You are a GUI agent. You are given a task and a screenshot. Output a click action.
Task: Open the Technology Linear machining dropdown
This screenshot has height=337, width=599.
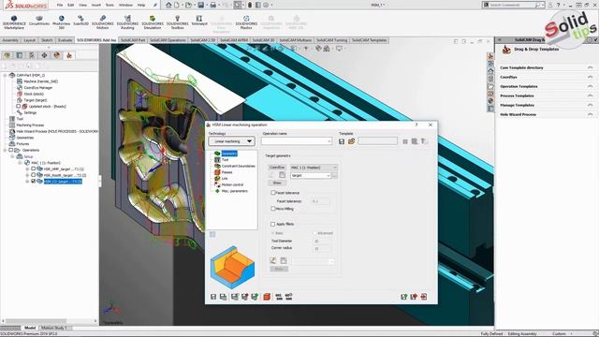click(x=231, y=141)
